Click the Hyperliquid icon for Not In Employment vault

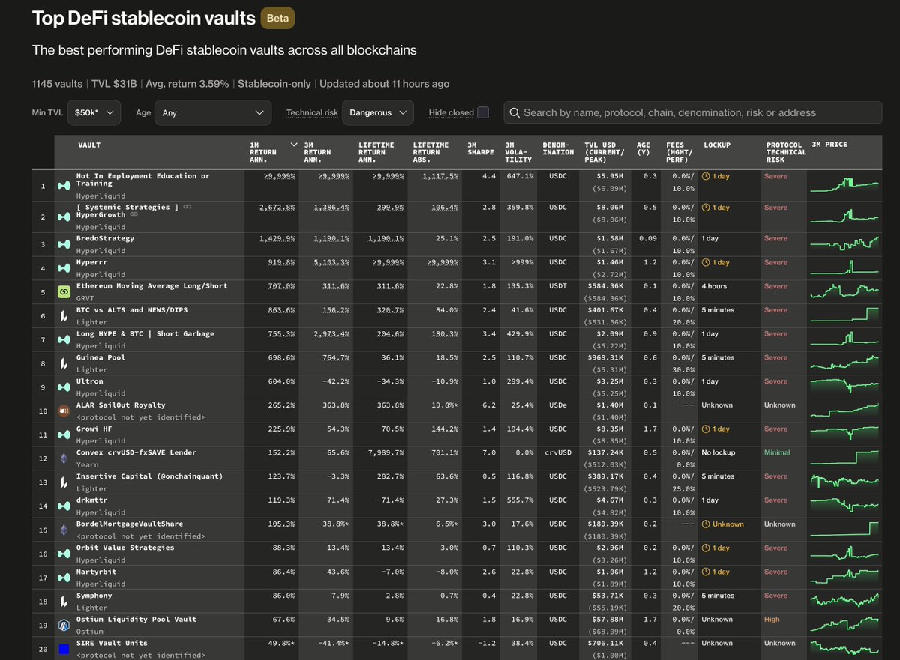64,185
